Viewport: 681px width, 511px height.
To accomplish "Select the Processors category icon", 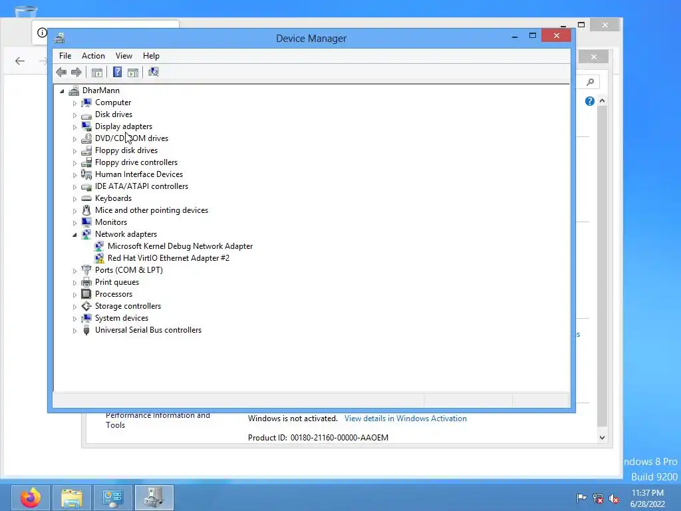I will tap(86, 294).
